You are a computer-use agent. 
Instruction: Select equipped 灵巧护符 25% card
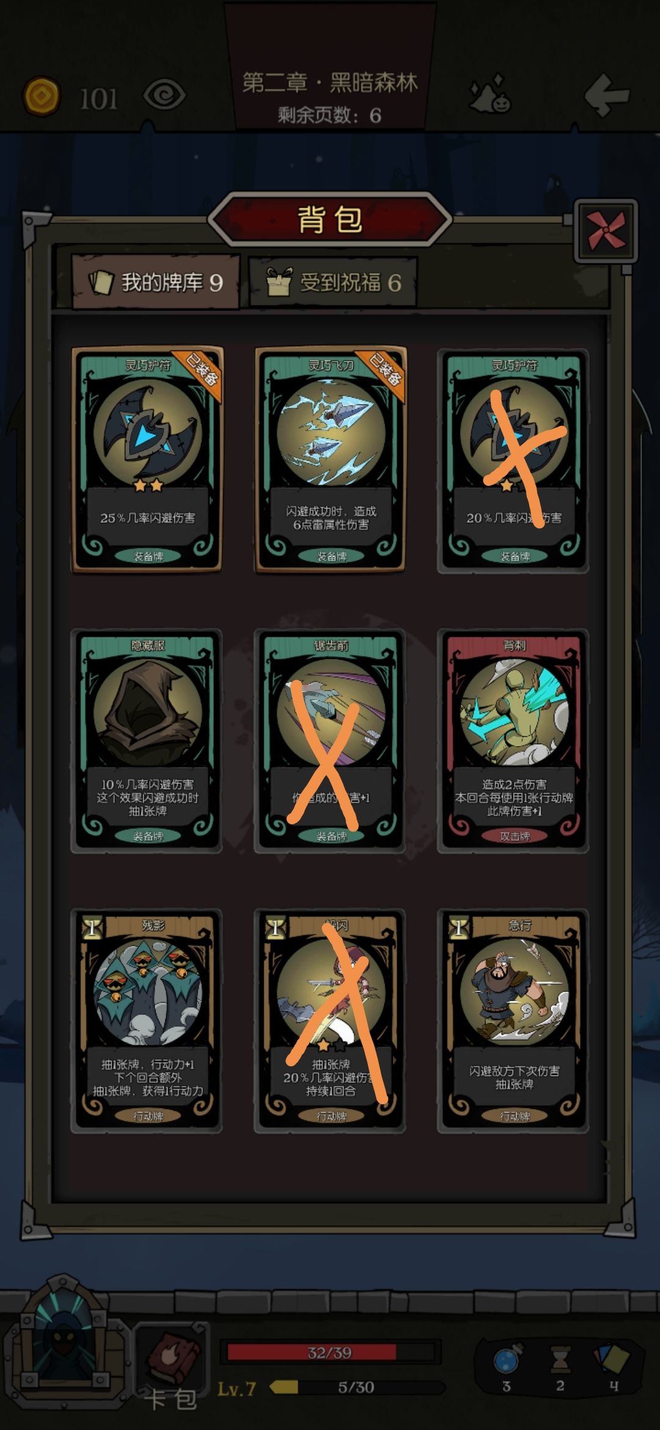[147, 460]
